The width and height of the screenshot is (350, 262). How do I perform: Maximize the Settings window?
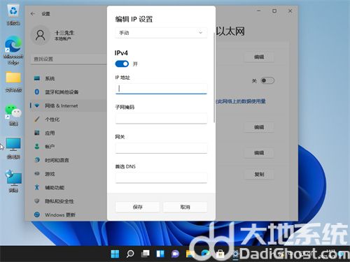tap(274, 10)
